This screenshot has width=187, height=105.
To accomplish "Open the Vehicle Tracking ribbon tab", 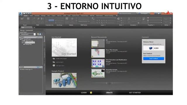I will tap(109, 15).
